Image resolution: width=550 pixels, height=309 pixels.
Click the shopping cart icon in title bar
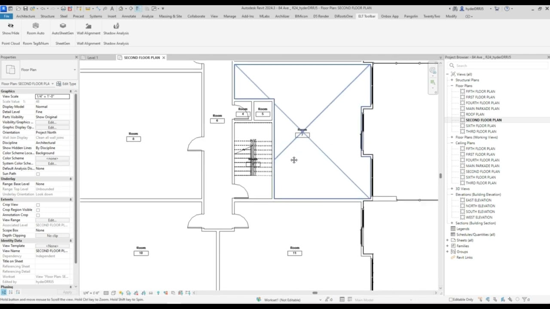(497, 8)
